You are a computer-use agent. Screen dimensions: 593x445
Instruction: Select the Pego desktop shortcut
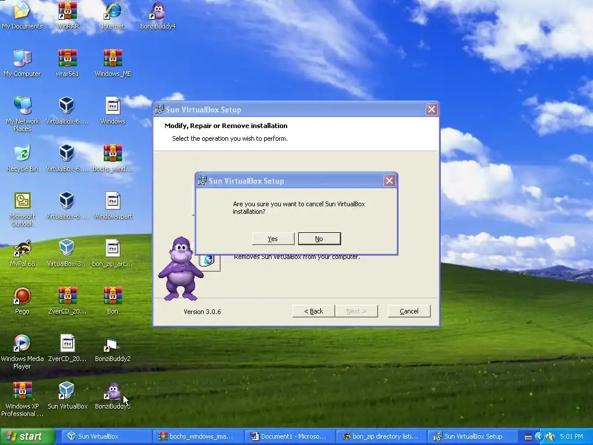click(22, 301)
